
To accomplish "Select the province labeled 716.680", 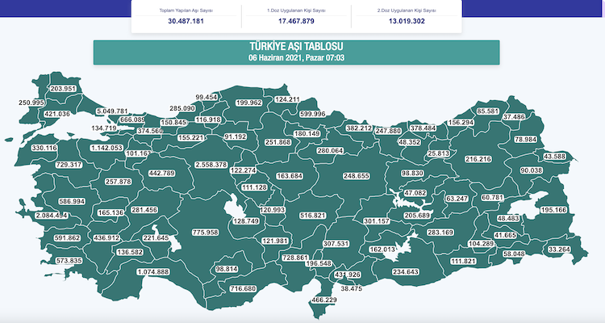I will [x=243, y=288].
